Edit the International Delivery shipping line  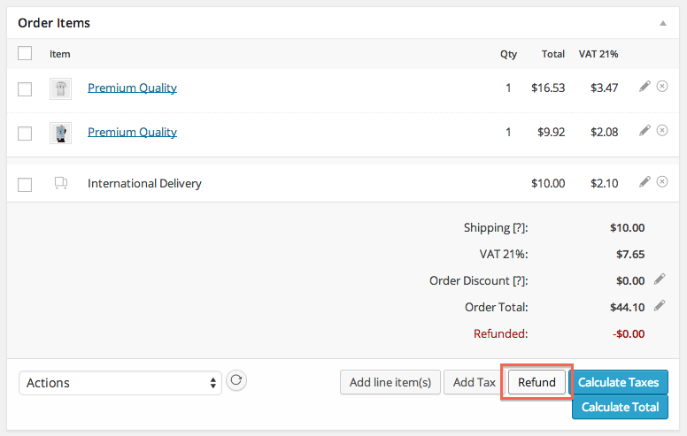pyautogui.click(x=645, y=181)
